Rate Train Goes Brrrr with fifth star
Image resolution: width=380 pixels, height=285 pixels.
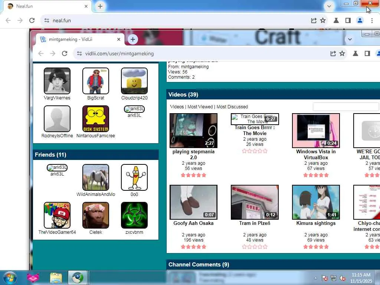[265, 151]
